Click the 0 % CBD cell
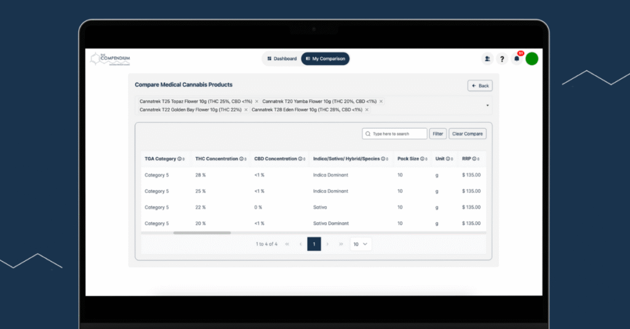Viewport: 630px width, 329px height. tap(258, 207)
